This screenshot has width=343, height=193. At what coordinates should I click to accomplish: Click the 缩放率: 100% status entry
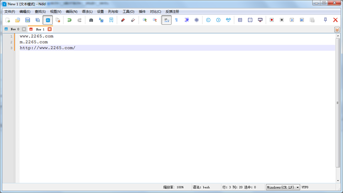173,187
